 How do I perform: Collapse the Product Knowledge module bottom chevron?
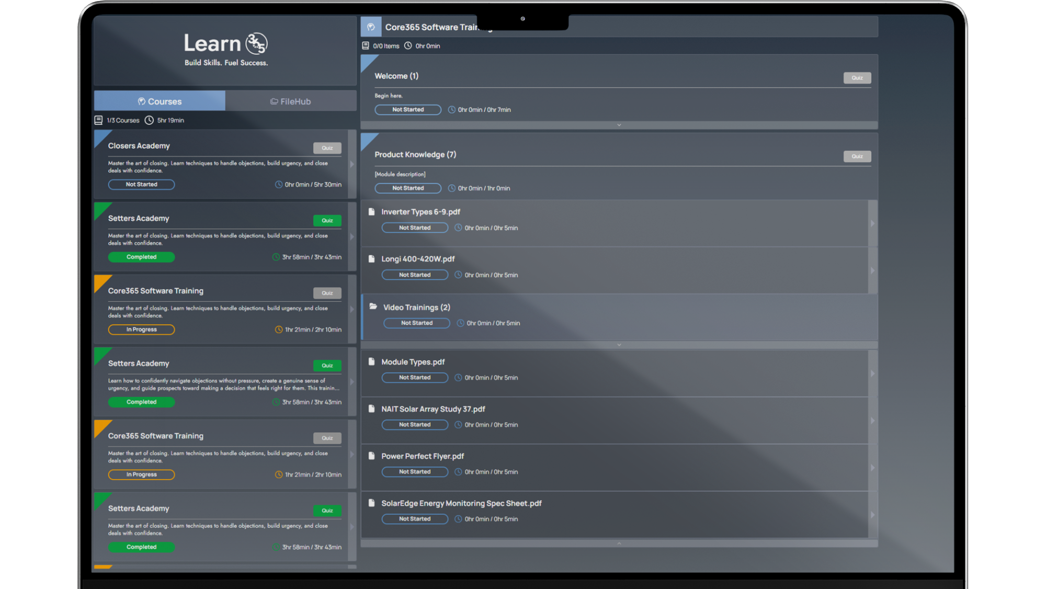(x=619, y=543)
